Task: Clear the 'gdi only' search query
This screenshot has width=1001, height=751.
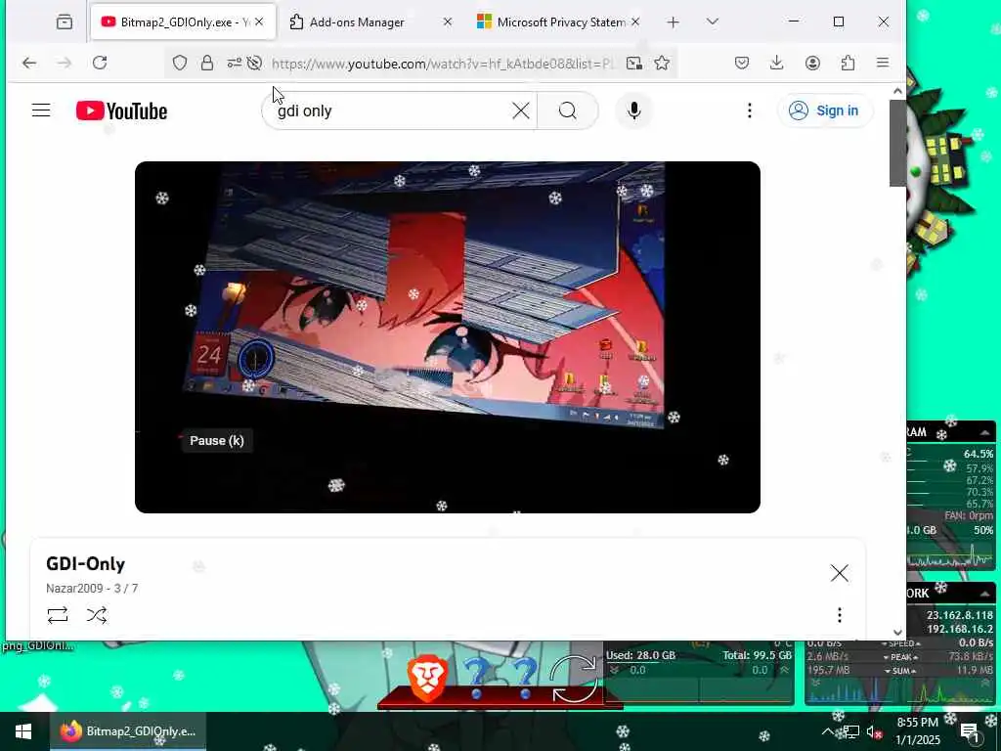Action: pos(521,111)
